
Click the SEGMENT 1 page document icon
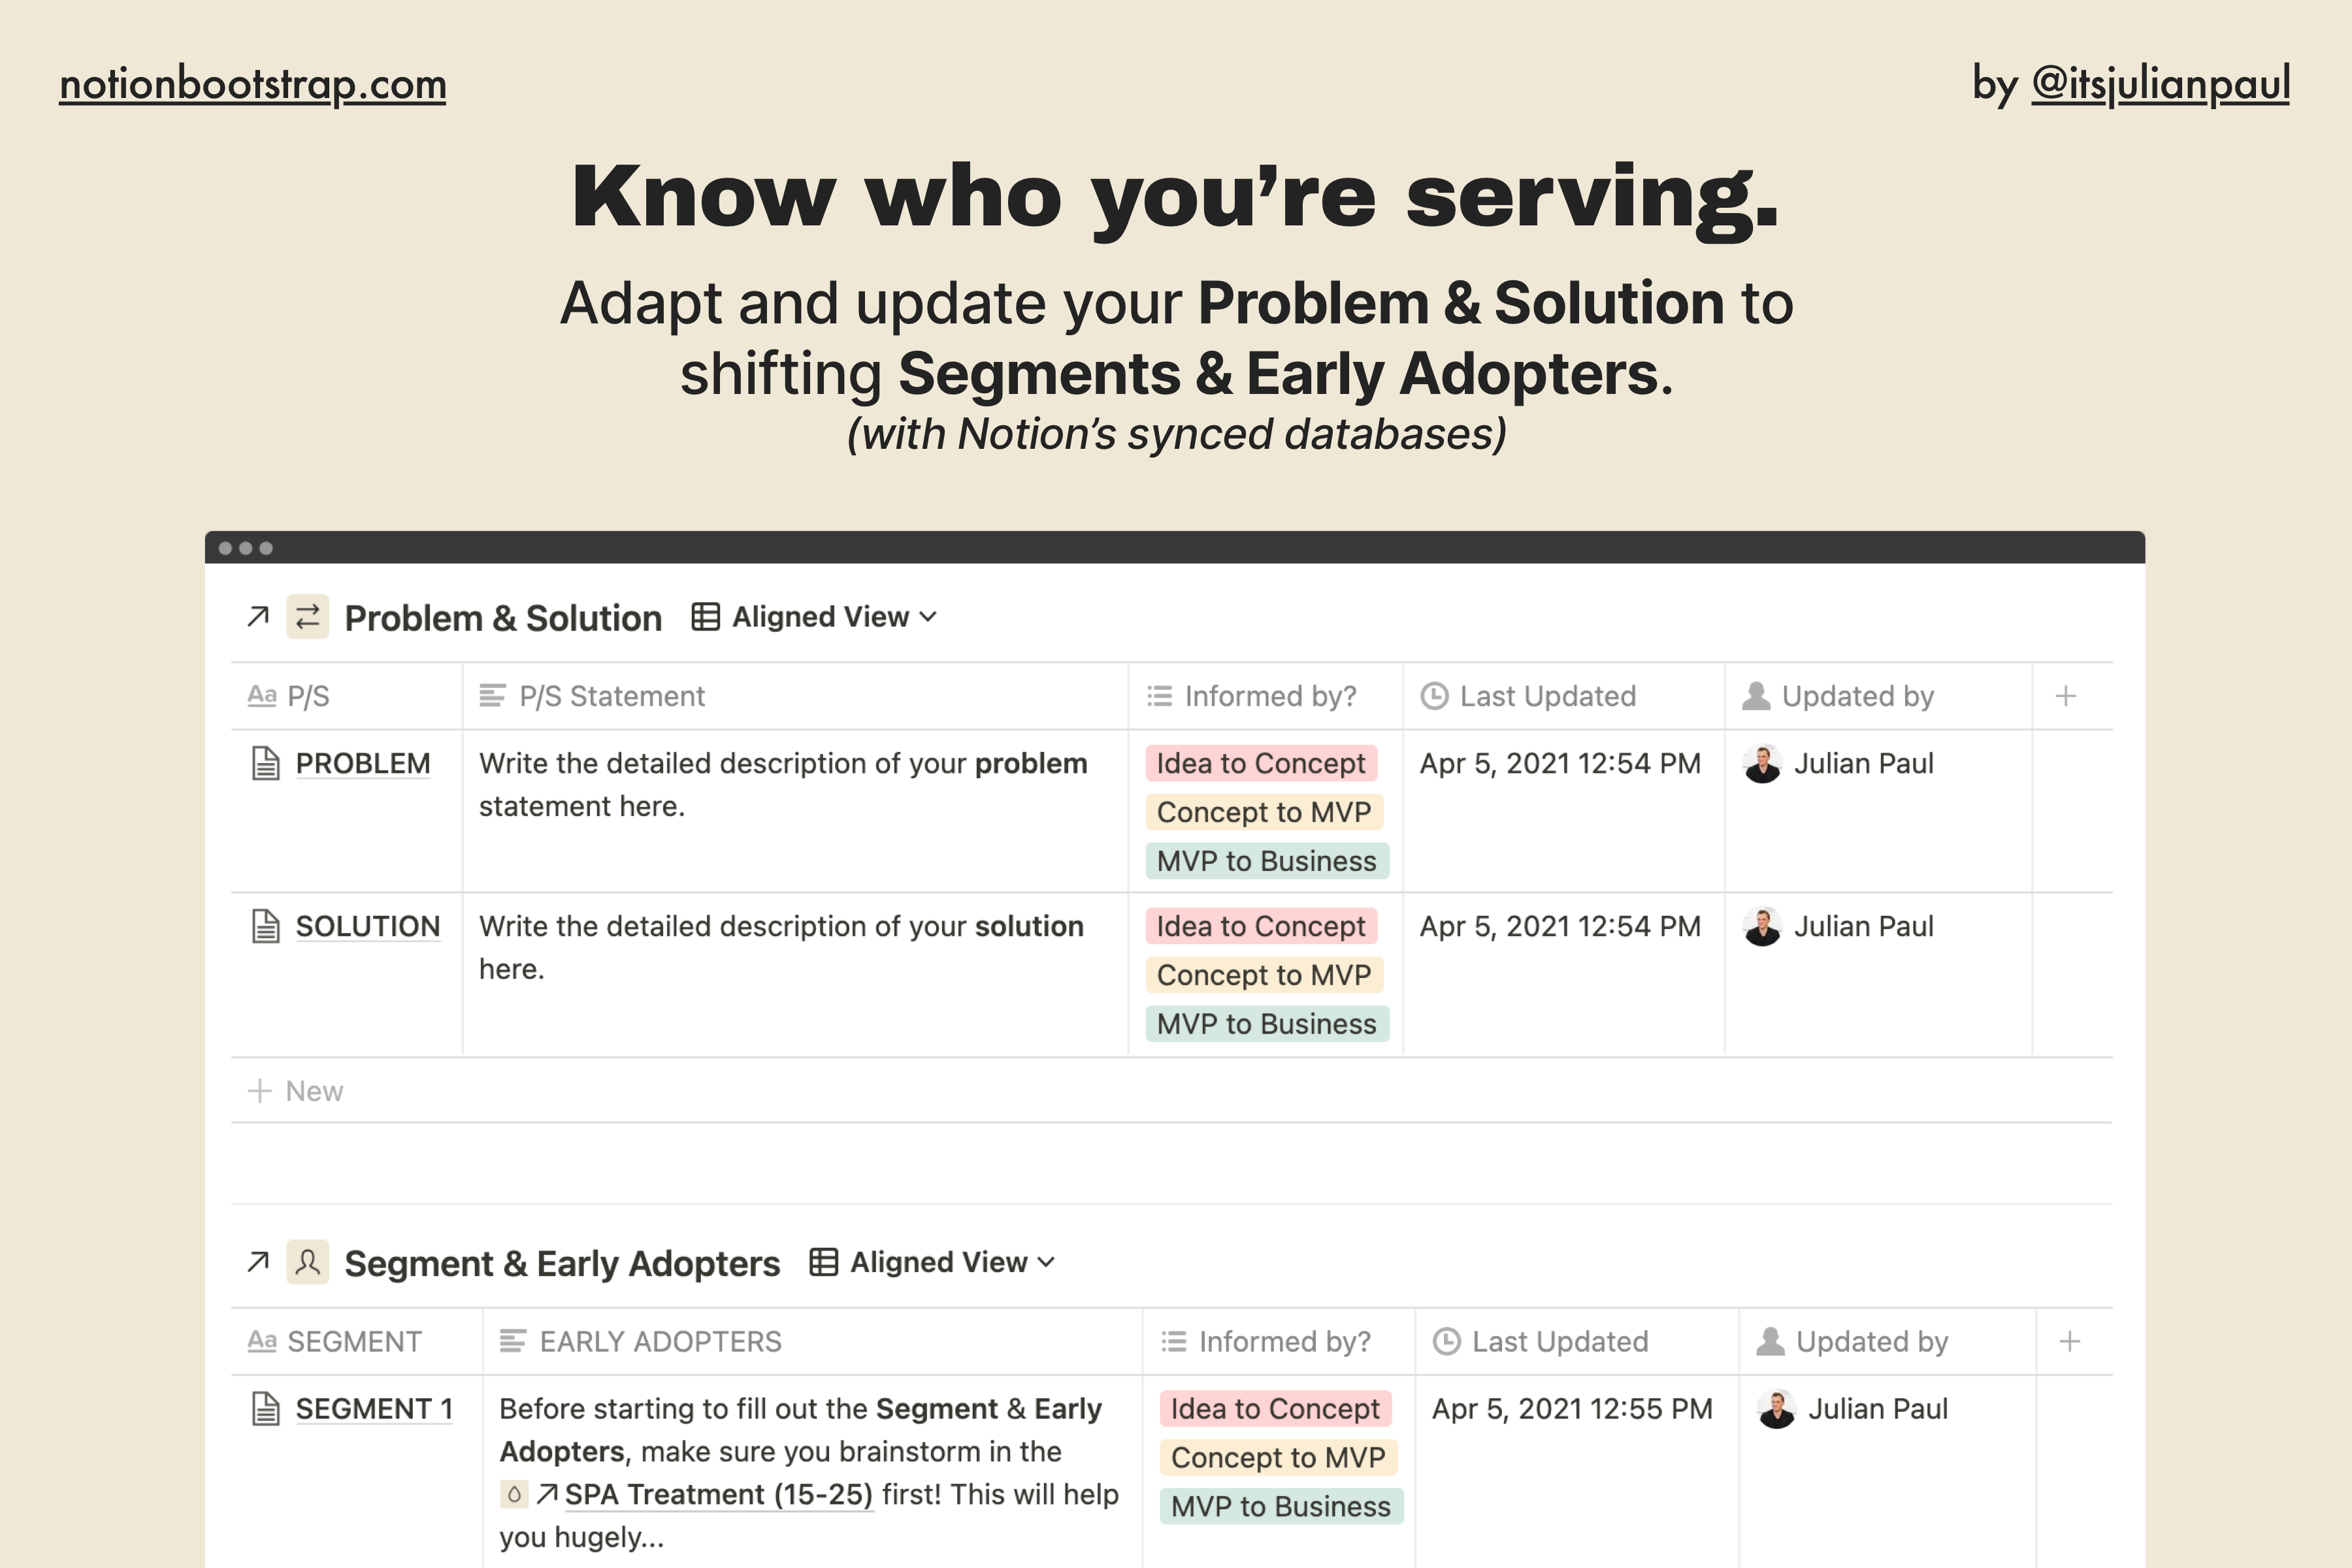tap(265, 1409)
